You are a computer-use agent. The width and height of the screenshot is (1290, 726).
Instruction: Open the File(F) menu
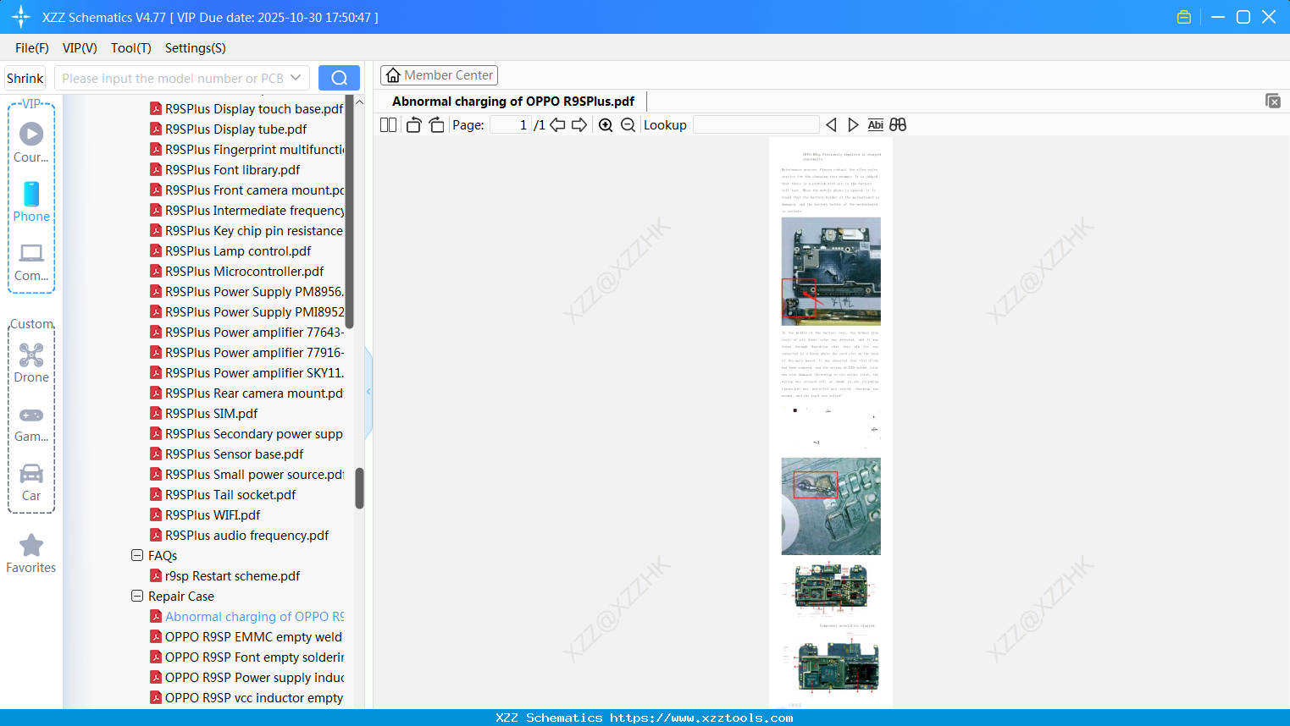point(32,48)
